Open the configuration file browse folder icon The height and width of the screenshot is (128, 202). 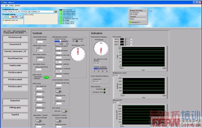point(56,12)
